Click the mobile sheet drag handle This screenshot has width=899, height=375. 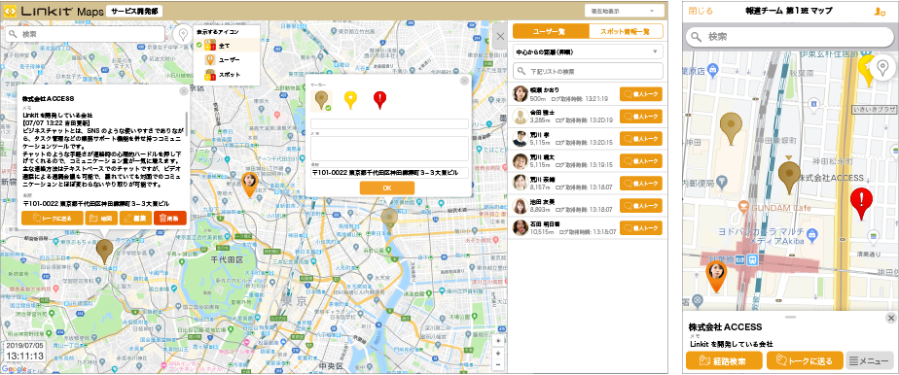click(x=791, y=317)
